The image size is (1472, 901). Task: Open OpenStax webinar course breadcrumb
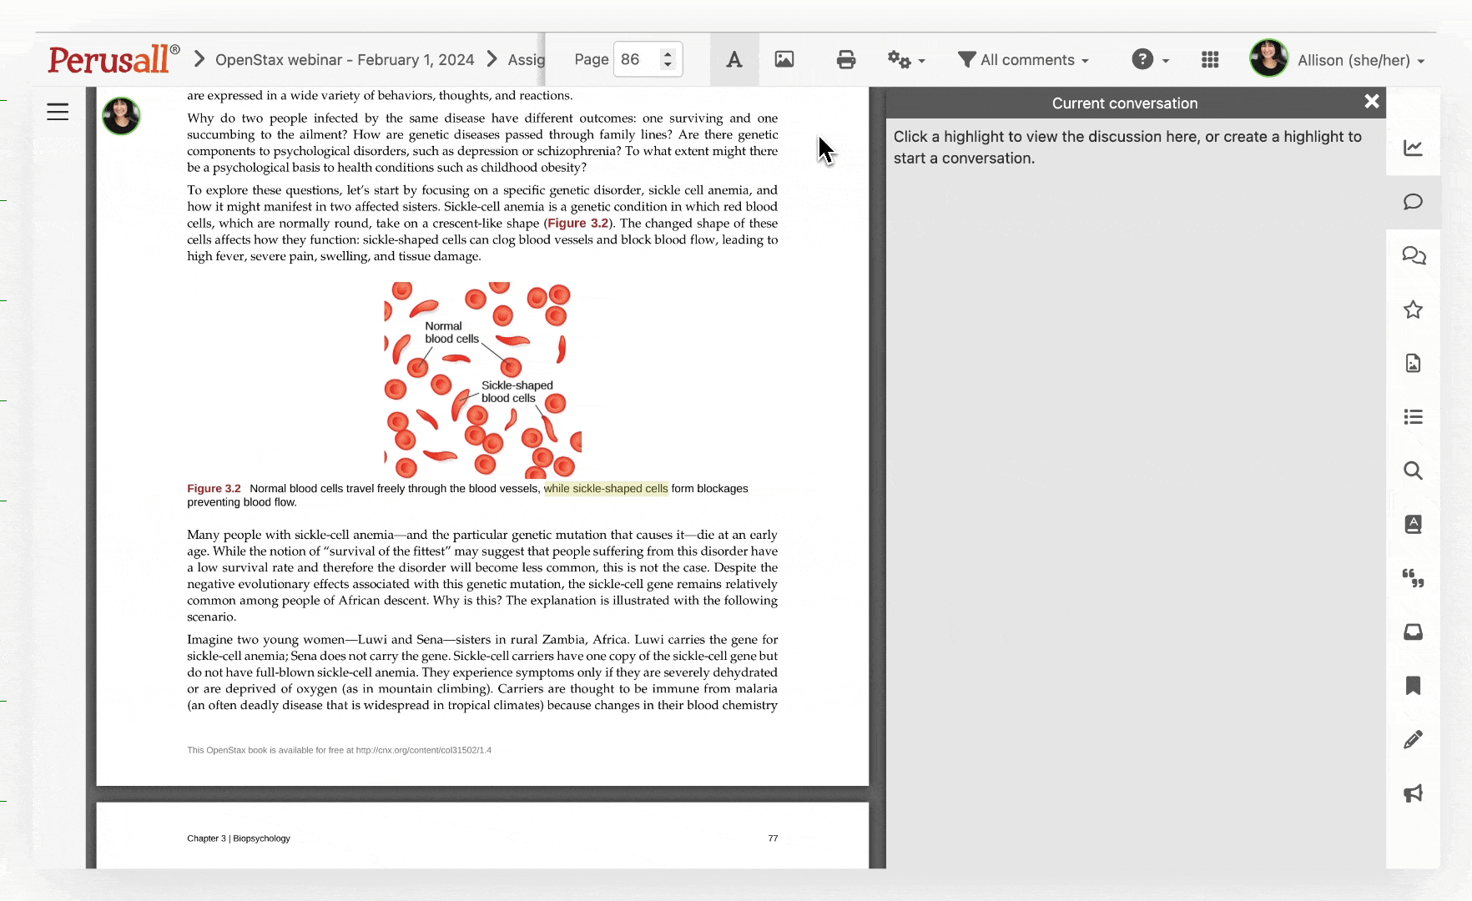click(345, 60)
